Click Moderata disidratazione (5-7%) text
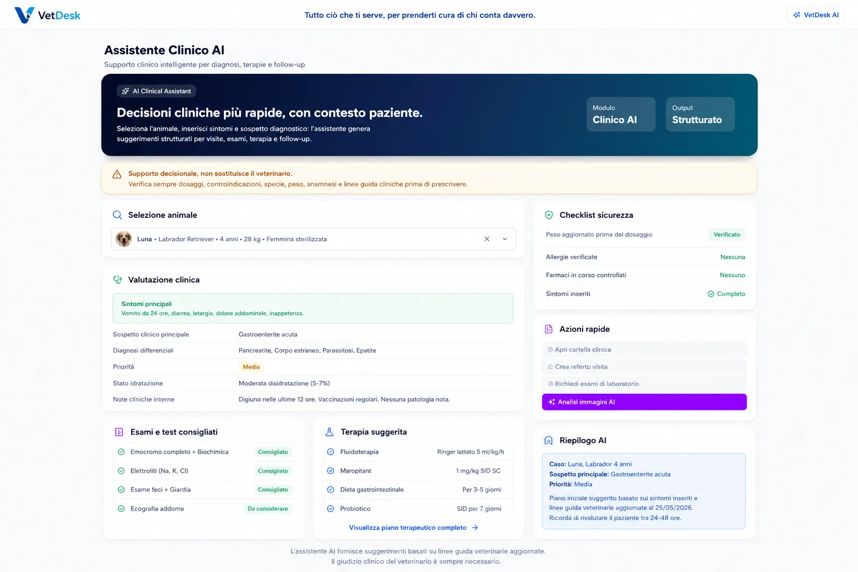The image size is (858, 572). pos(284,383)
